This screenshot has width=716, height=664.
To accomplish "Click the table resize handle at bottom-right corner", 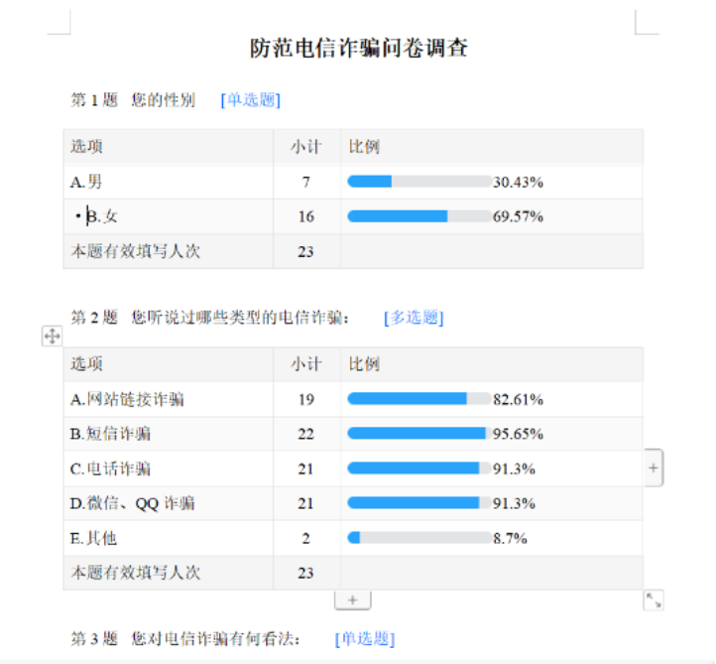I will click(654, 599).
